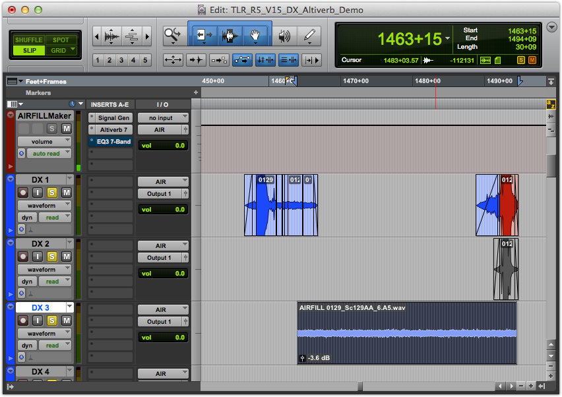
Task: Select the Scrubber speaker tool
Action: [x=284, y=36]
